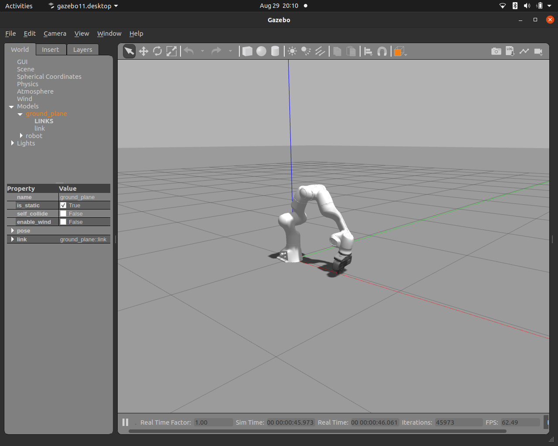Uncheck the is_static checkbox
This screenshot has width=558, height=446.
[x=63, y=205]
